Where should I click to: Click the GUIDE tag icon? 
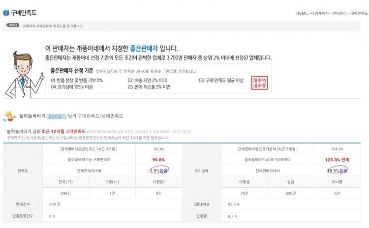[x=13, y=25]
